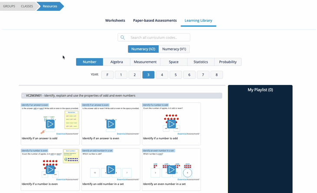
Task: Choose year 5
Action: [x=176, y=75]
